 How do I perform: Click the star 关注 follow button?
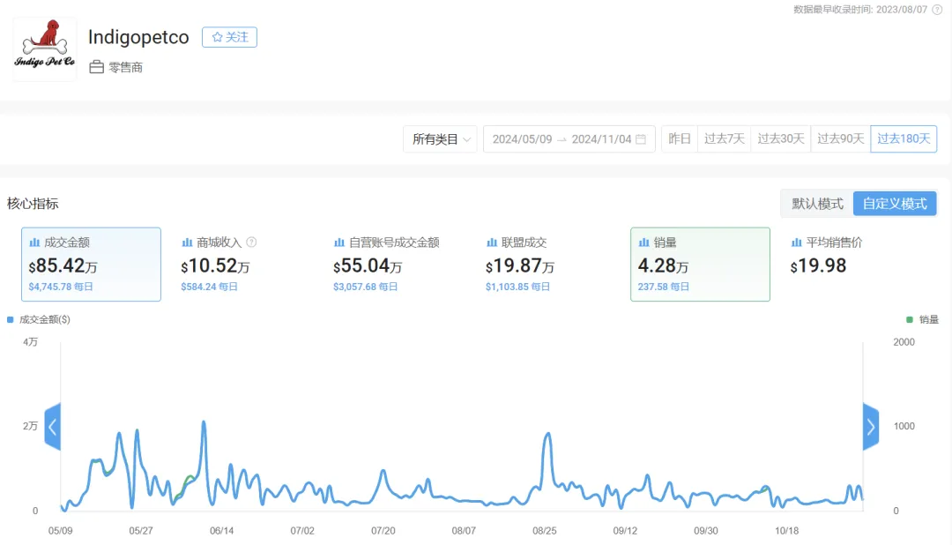coord(229,37)
